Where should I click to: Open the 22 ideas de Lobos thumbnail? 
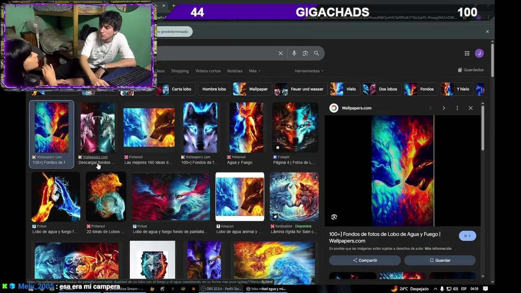[x=106, y=197]
